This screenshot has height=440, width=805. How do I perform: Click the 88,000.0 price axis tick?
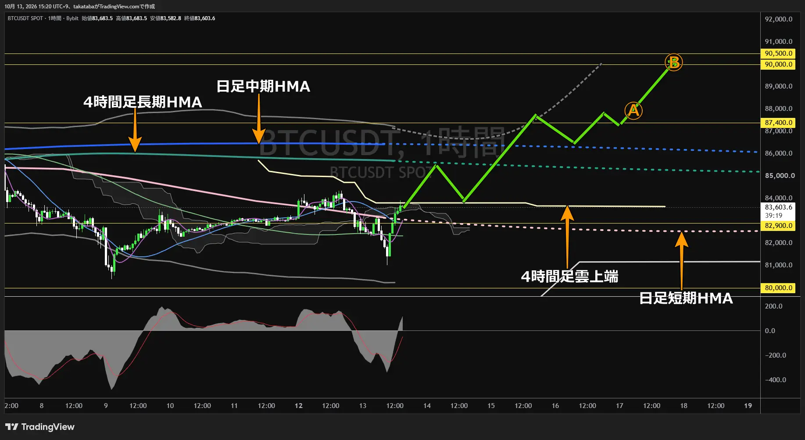[779, 109]
